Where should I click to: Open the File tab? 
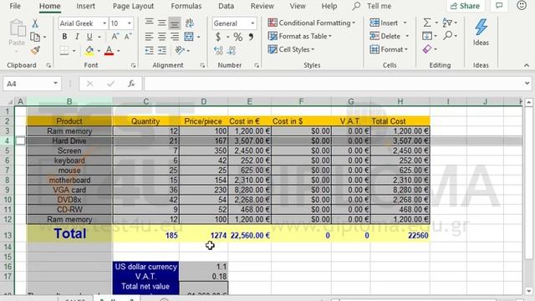point(15,6)
